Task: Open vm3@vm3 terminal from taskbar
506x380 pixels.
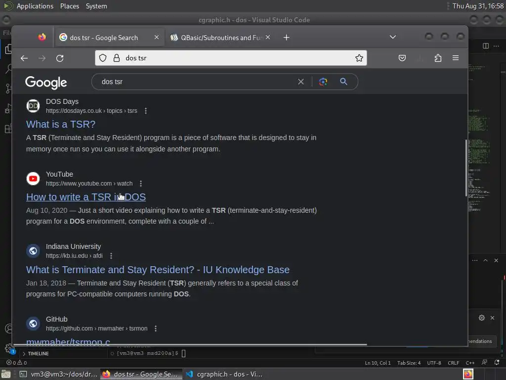Action: (x=58, y=374)
